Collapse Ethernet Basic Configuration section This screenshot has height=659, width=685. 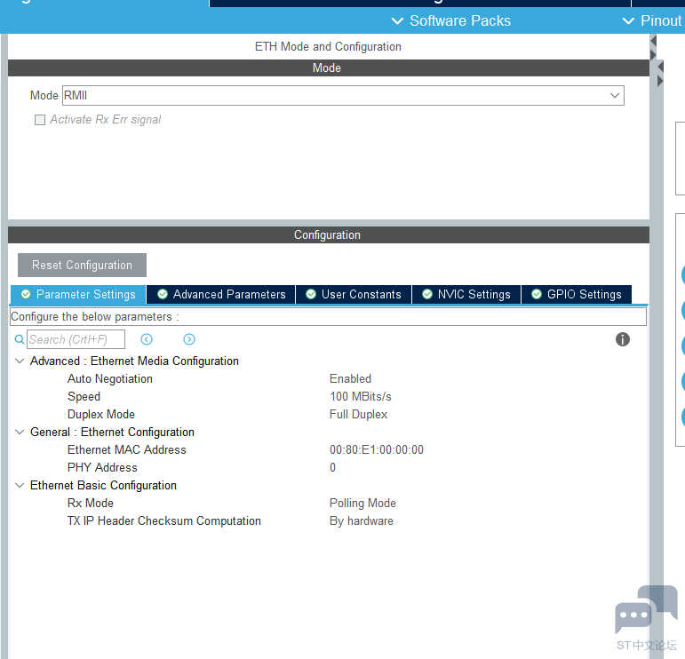(20, 486)
